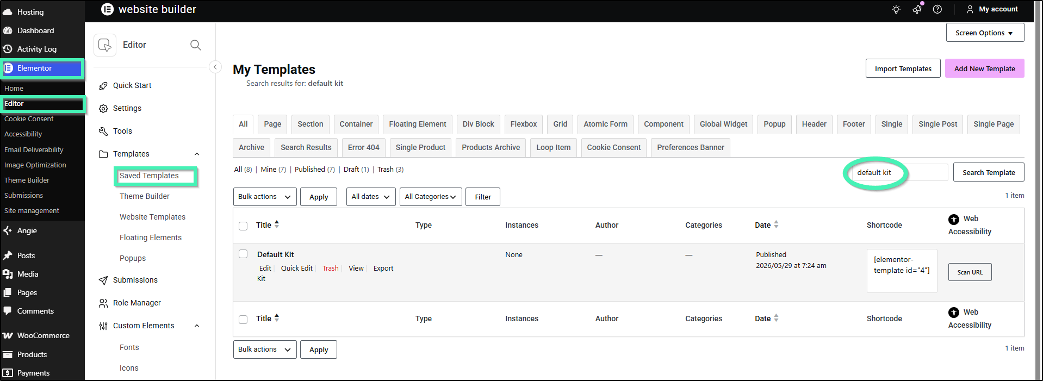Screen dimensions: 1043x381
Task: Sort by Date in top header
Action: [767, 225]
